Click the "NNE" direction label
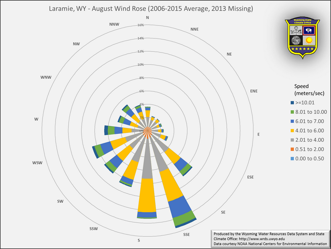 [194, 29]
